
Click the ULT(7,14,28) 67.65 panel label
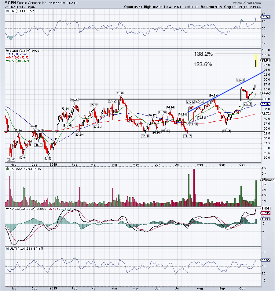[26, 248]
